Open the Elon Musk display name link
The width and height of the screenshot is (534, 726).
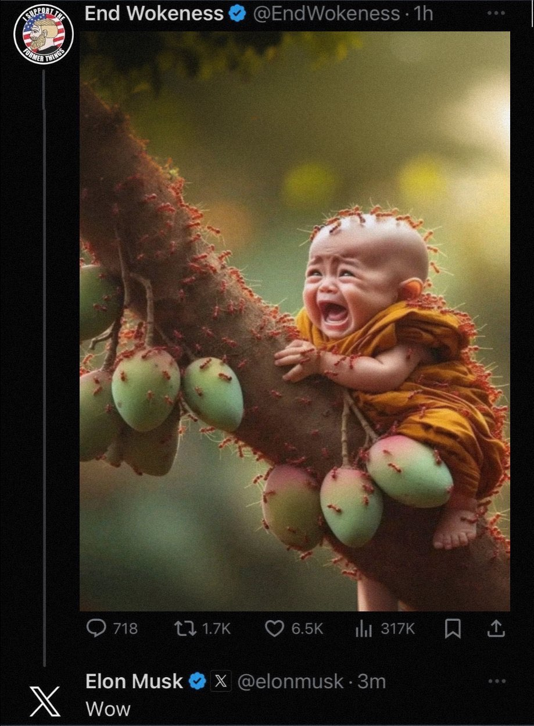click(134, 681)
